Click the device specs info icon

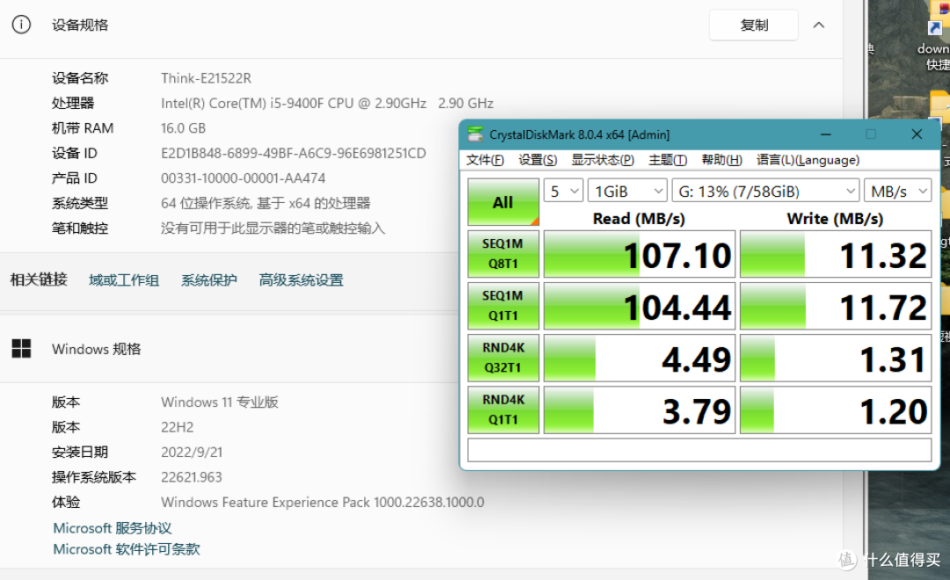(21, 25)
